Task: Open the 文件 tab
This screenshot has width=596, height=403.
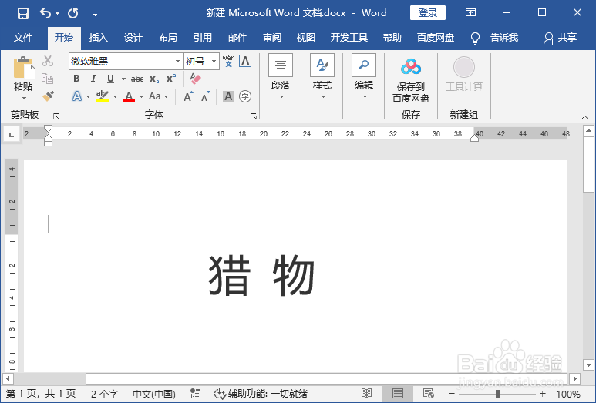Action: tap(23, 38)
